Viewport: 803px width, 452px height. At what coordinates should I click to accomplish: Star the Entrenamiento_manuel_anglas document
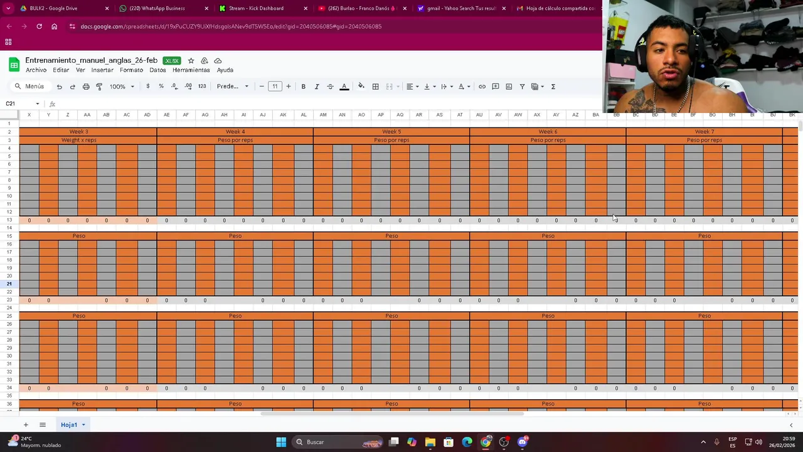pos(191,61)
